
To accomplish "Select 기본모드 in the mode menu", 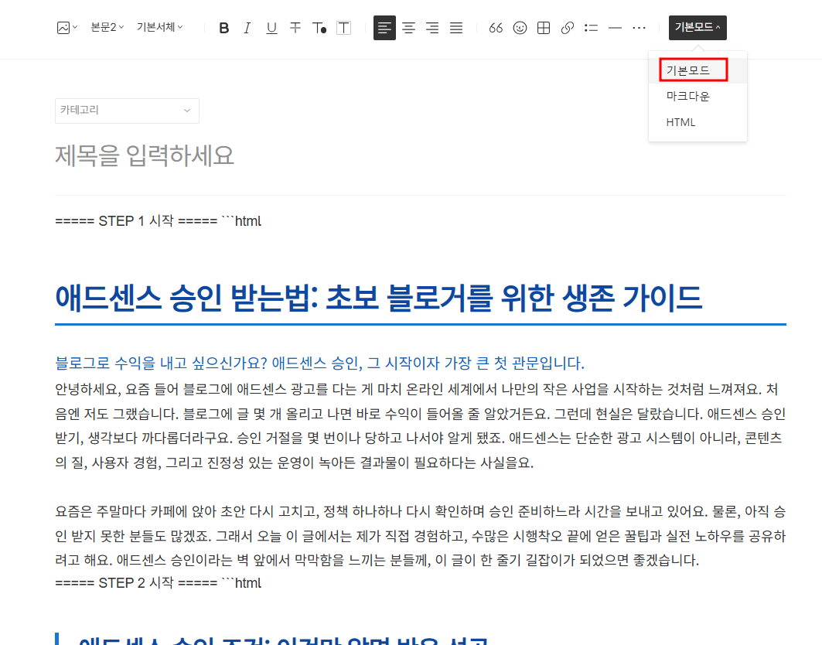I will click(x=698, y=70).
